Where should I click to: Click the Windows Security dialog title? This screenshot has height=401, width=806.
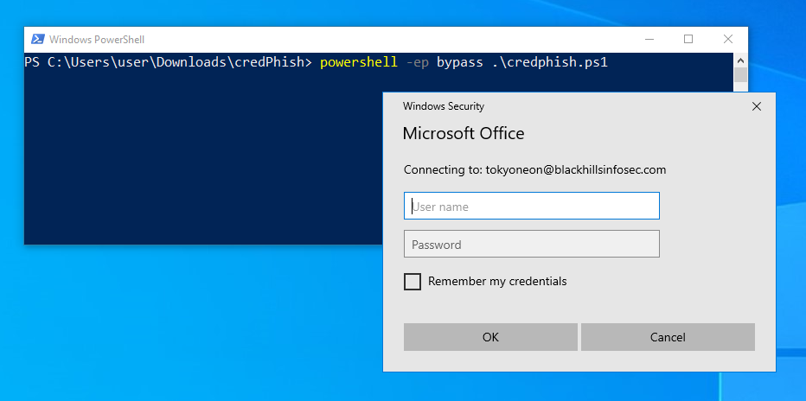(x=444, y=106)
